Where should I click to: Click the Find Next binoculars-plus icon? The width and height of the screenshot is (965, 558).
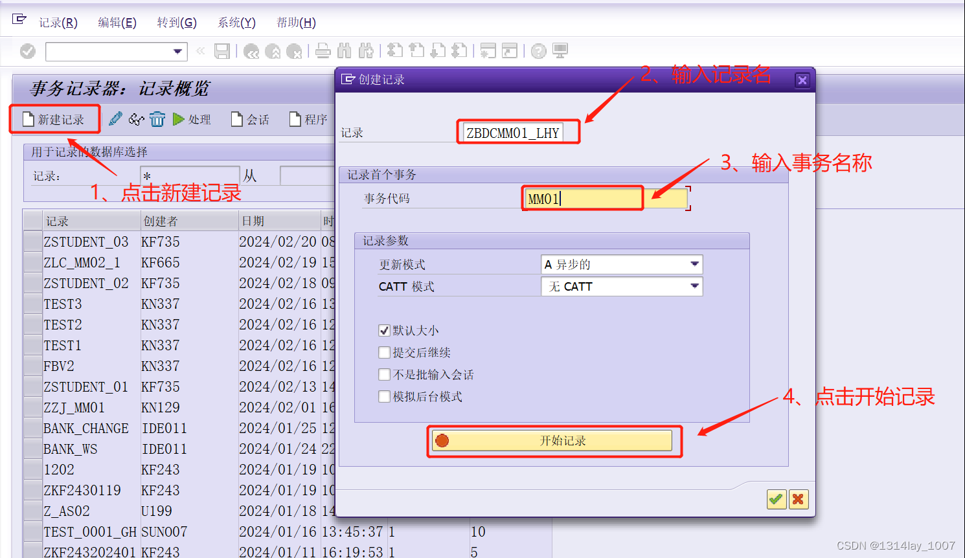[366, 51]
